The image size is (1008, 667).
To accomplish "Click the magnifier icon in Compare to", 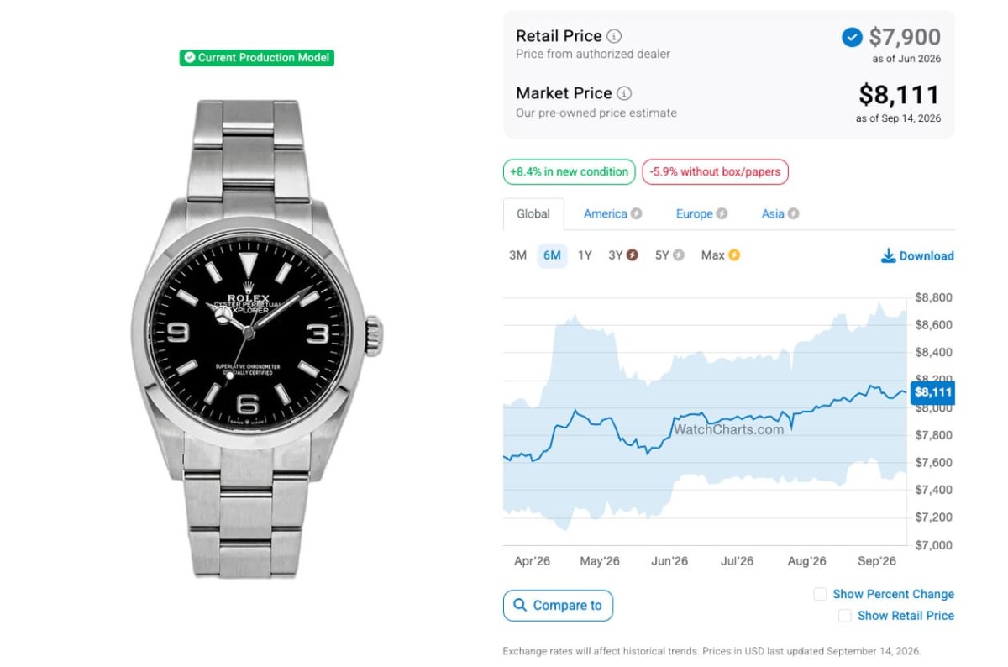I will coord(519,605).
